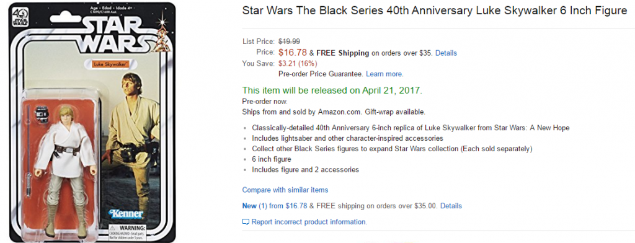
Task: Click the Kenner logo on the packaging
Action: [127, 213]
